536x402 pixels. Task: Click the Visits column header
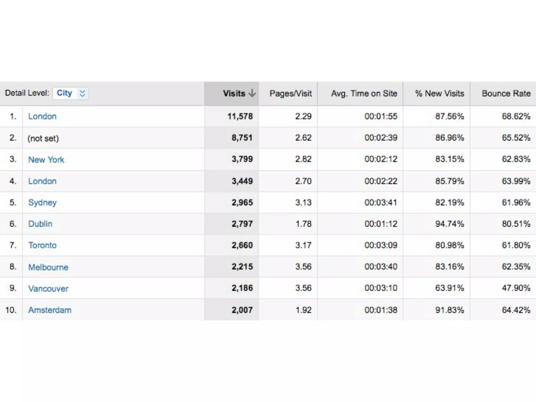(234, 93)
